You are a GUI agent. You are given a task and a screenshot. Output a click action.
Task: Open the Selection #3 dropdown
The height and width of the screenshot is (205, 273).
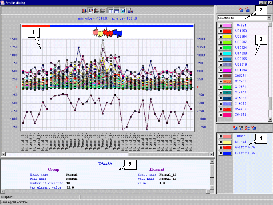point(269,18)
